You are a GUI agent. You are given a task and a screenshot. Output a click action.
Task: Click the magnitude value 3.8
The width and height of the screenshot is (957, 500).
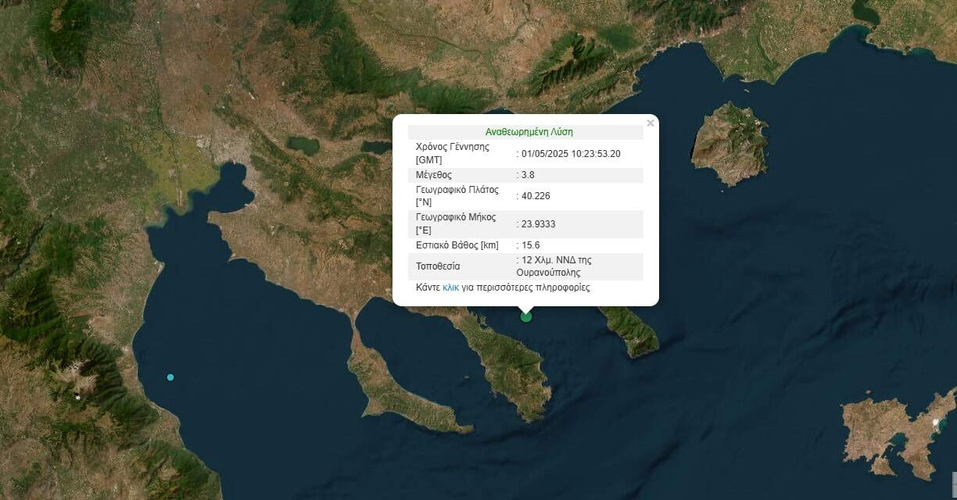click(528, 175)
